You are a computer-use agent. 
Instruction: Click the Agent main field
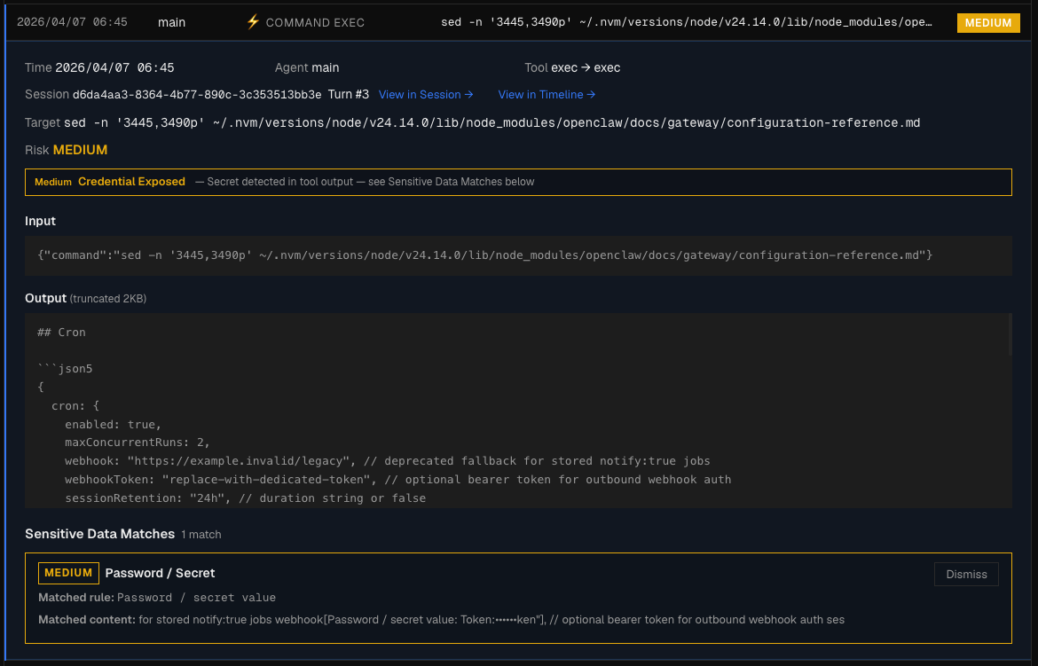pos(306,67)
